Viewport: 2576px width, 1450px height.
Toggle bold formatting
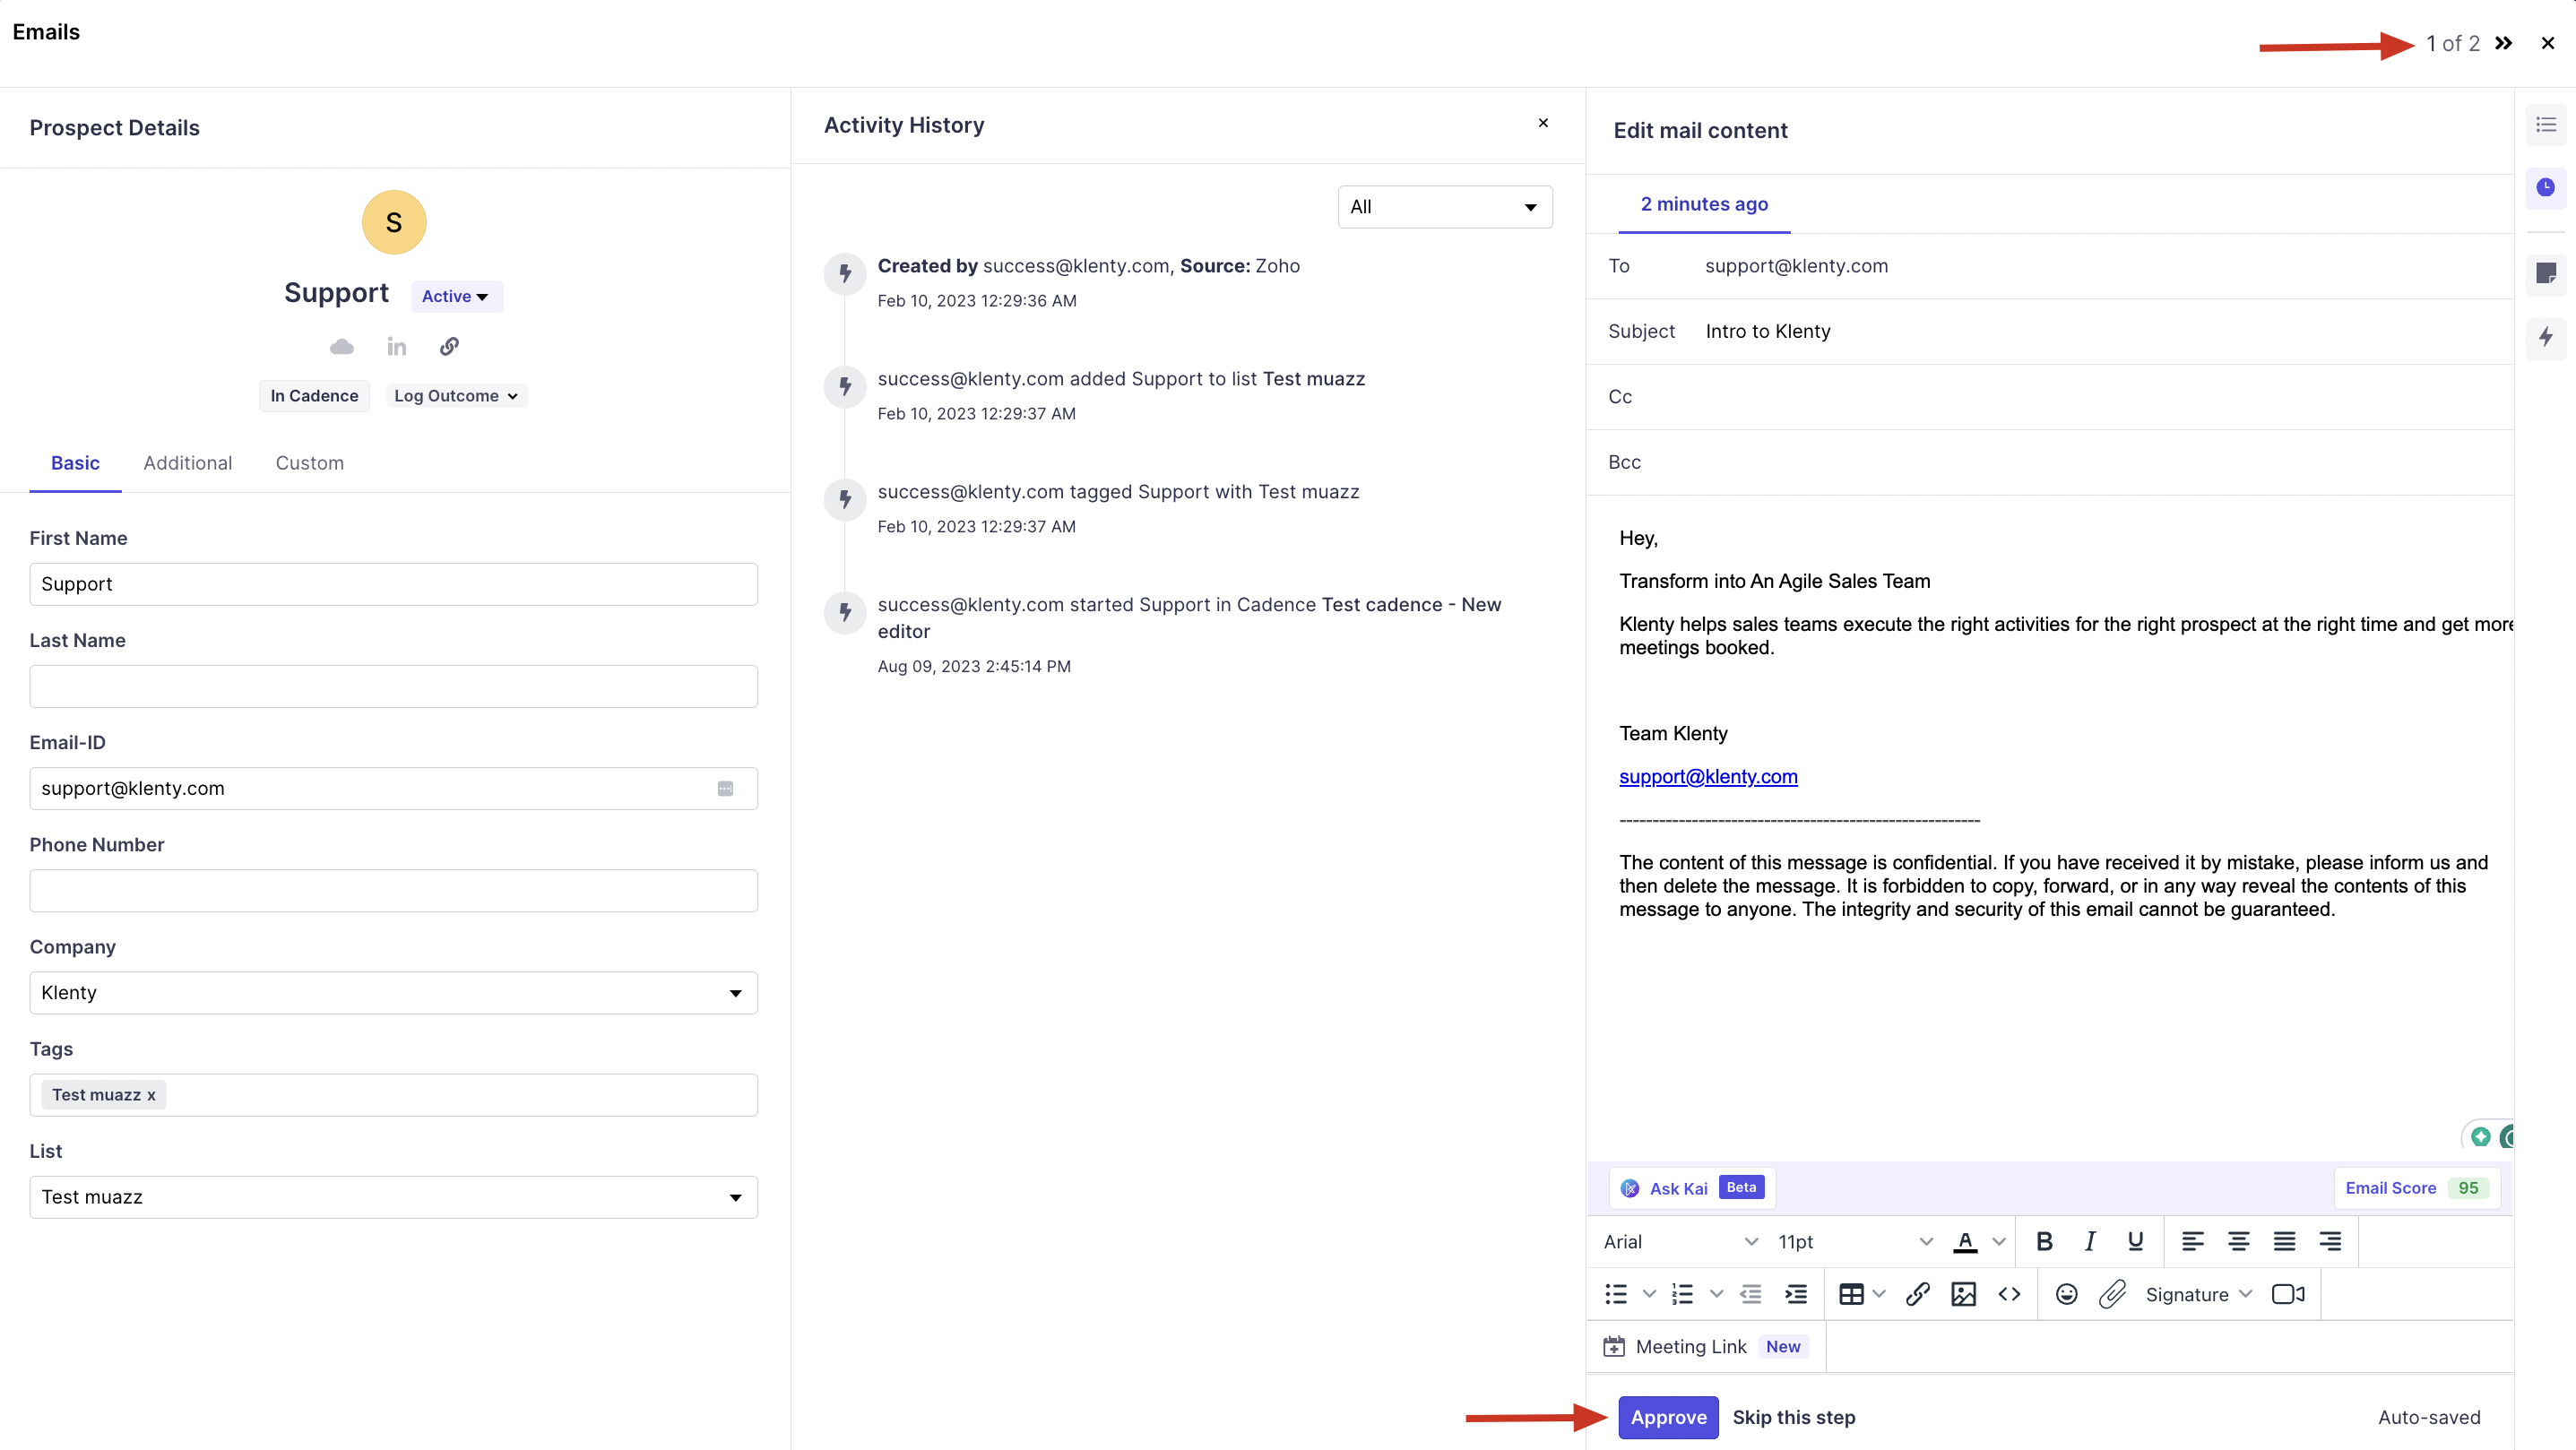[x=2044, y=1241]
